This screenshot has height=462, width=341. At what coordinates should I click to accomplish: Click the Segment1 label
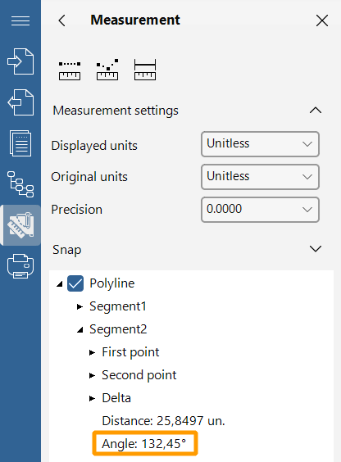point(118,306)
